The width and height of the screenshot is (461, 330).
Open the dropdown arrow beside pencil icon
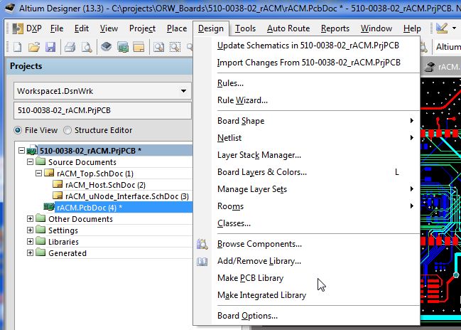(454, 28)
